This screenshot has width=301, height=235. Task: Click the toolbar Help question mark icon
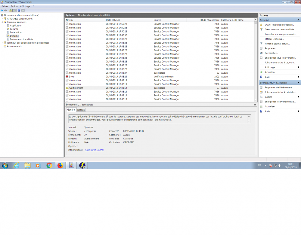click(x=19, y=10)
